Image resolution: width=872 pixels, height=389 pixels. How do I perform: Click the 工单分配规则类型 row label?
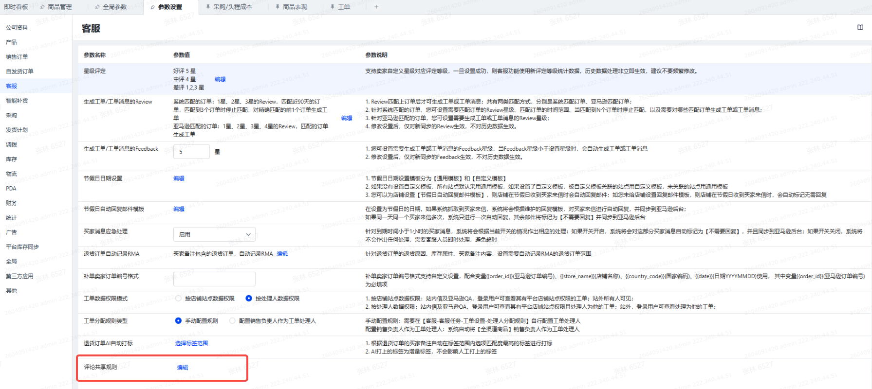(106, 321)
